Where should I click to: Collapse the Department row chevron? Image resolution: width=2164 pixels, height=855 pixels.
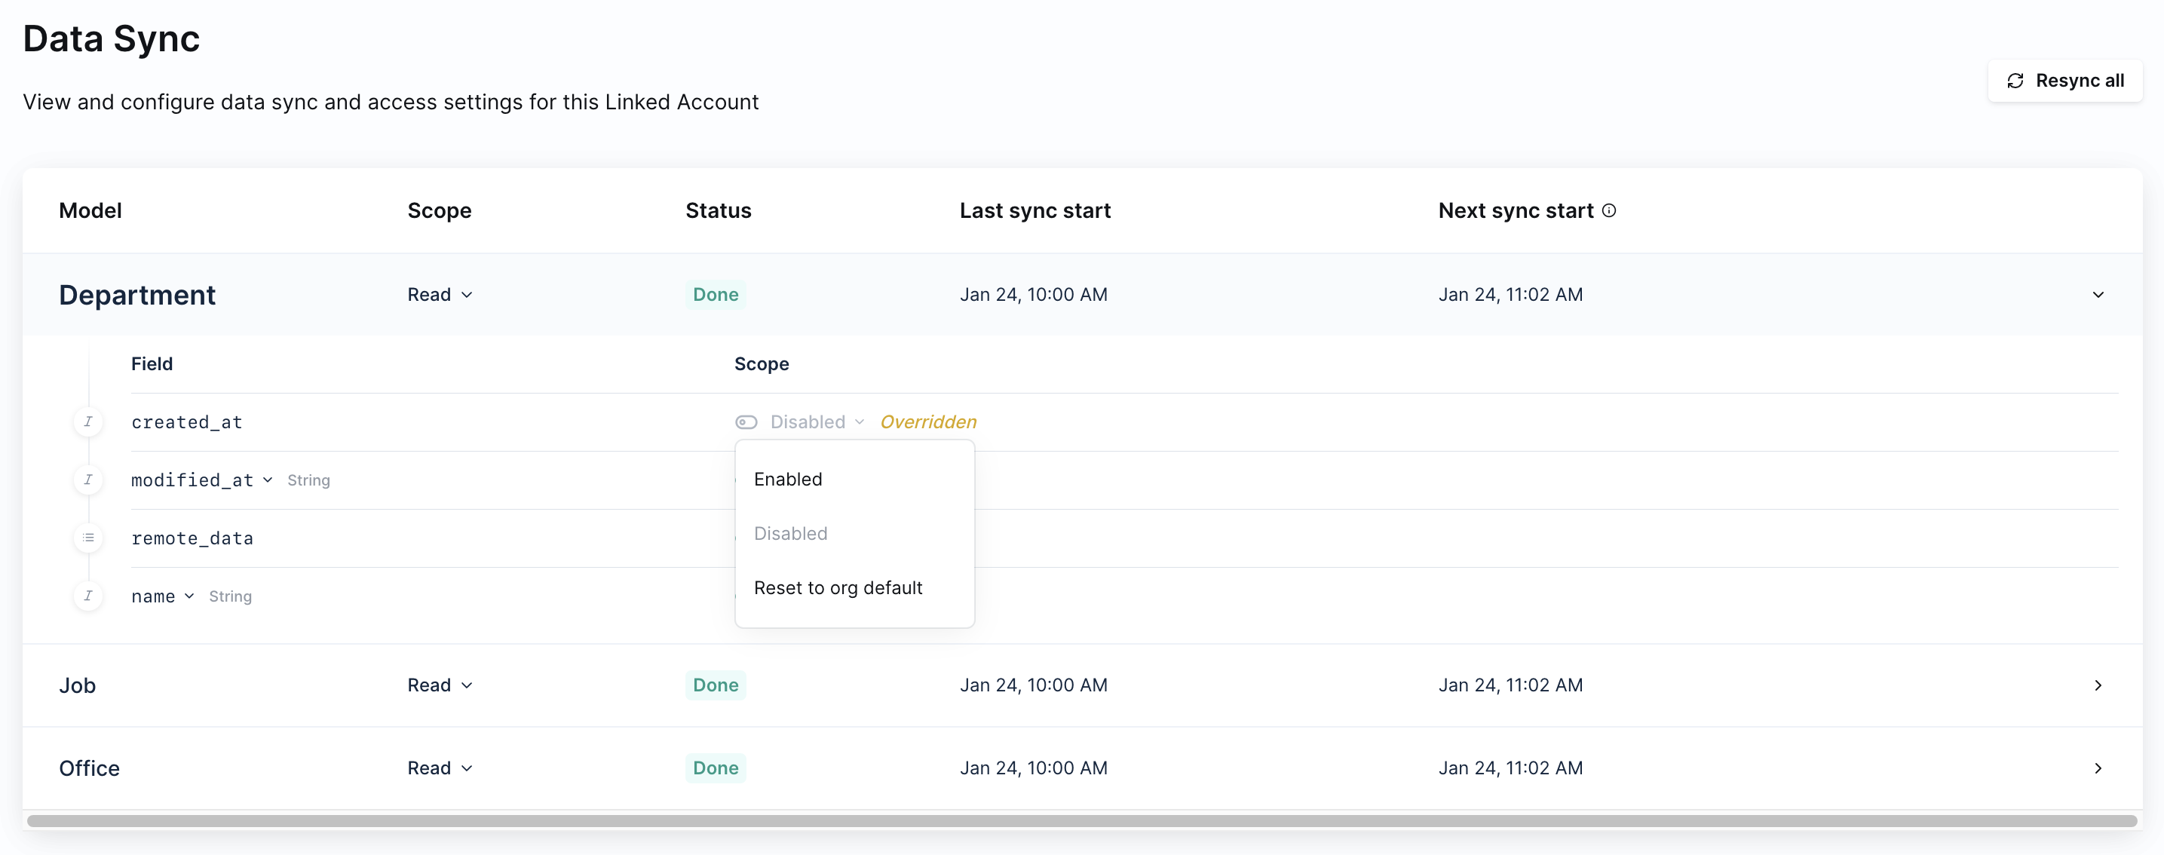2098,295
